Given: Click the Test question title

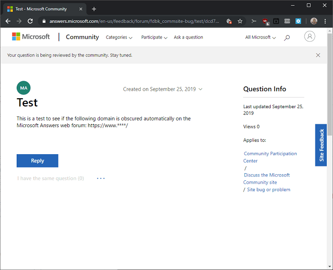Looking at the screenshot, I should pos(27,102).
